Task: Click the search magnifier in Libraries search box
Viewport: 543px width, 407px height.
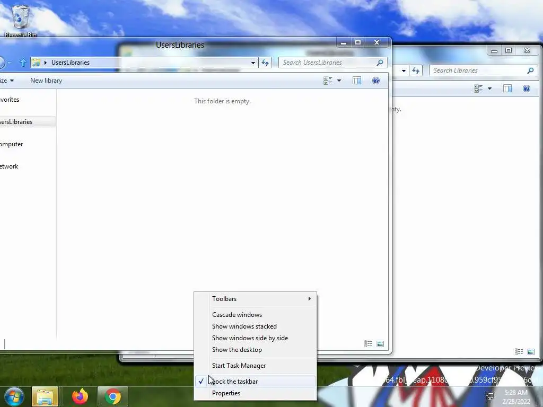Action: pos(530,70)
